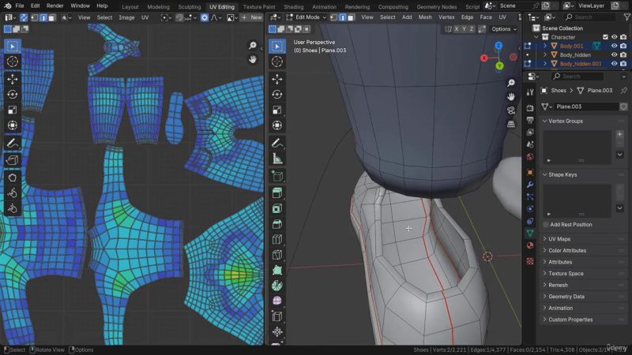This screenshot has height=355, width=632.
Task: Switch to the Texture Paint workspace tab
Action: click(x=258, y=6)
